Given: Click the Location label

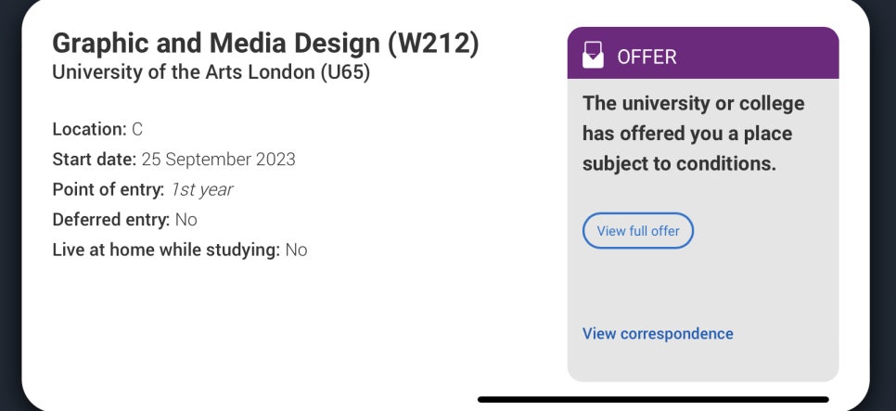Looking at the screenshot, I should 89,129.
